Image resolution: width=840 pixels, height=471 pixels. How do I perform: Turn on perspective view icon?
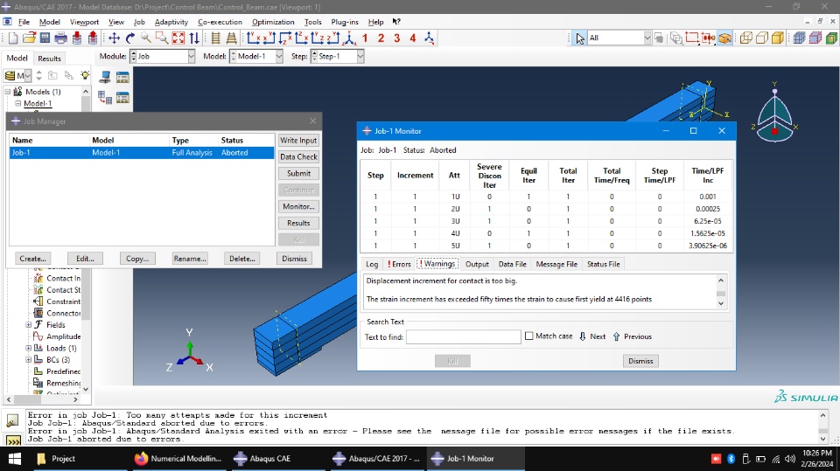click(x=231, y=38)
